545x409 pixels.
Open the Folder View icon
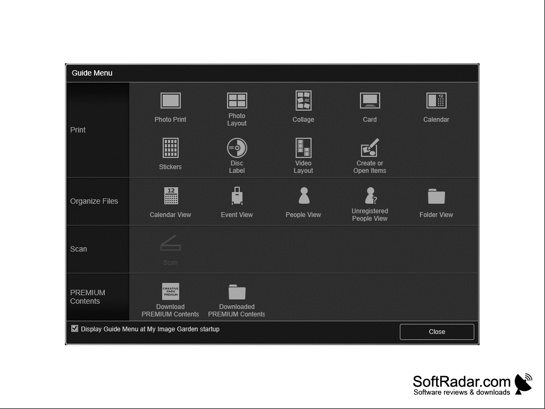click(x=436, y=196)
